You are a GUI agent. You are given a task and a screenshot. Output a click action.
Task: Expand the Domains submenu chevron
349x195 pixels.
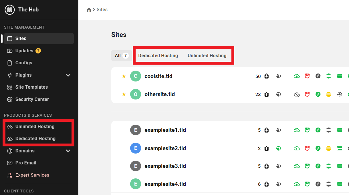tap(68, 151)
